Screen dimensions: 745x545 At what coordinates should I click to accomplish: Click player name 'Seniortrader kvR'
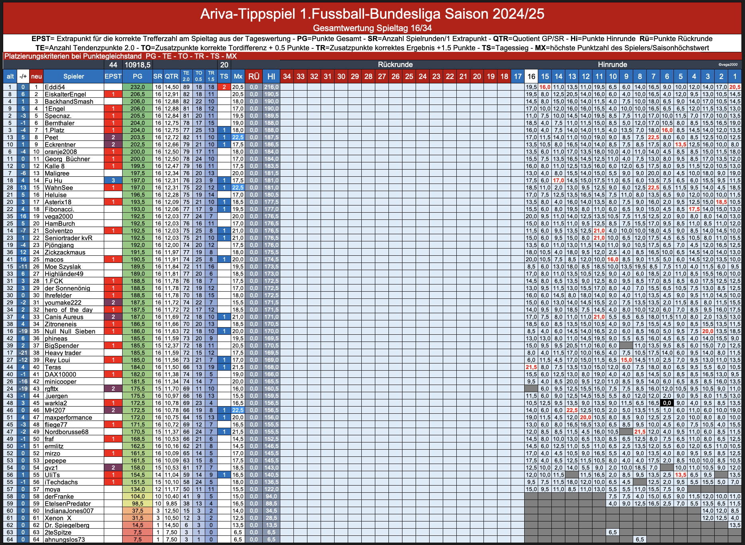tap(68, 238)
